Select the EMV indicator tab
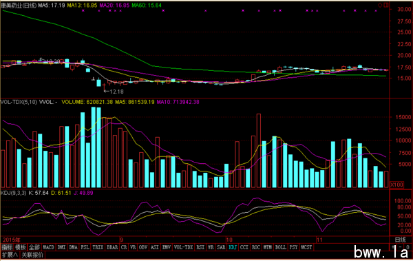The width and height of the screenshot is (413, 261). click(167, 247)
